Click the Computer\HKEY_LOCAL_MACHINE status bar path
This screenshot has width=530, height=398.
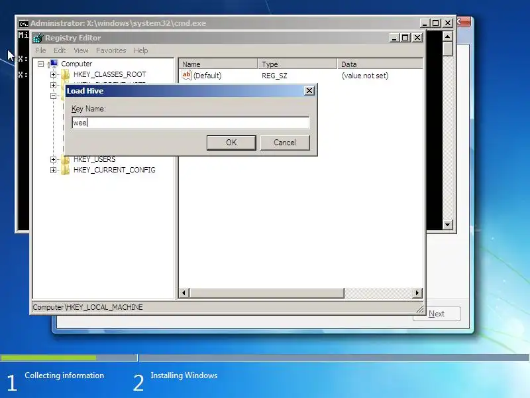tap(88, 307)
